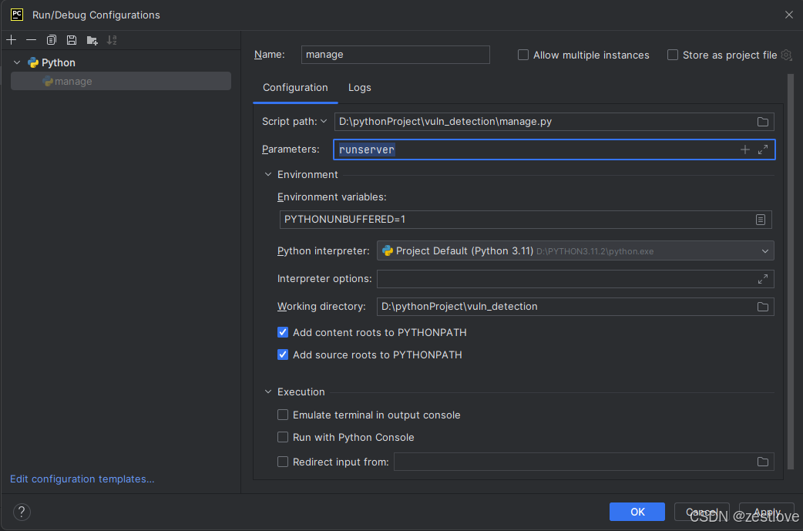Select the manage configuration in tree
803x531 pixels.
[121, 82]
